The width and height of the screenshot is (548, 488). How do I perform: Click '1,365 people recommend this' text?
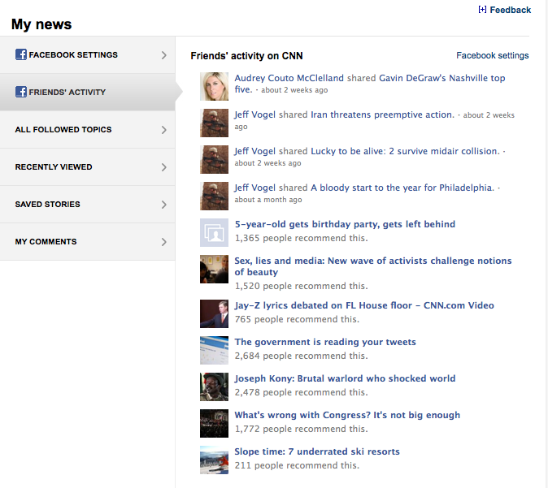coord(302,238)
